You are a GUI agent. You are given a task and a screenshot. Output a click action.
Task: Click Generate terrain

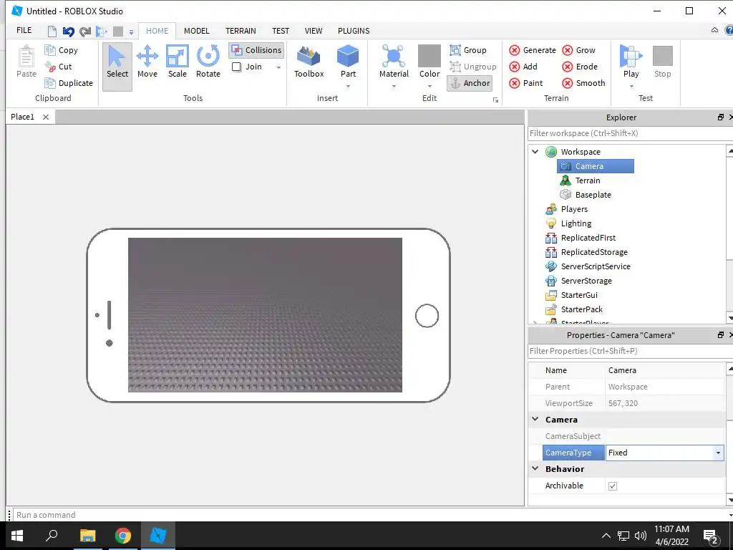pyautogui.click(x=533, y=50)
